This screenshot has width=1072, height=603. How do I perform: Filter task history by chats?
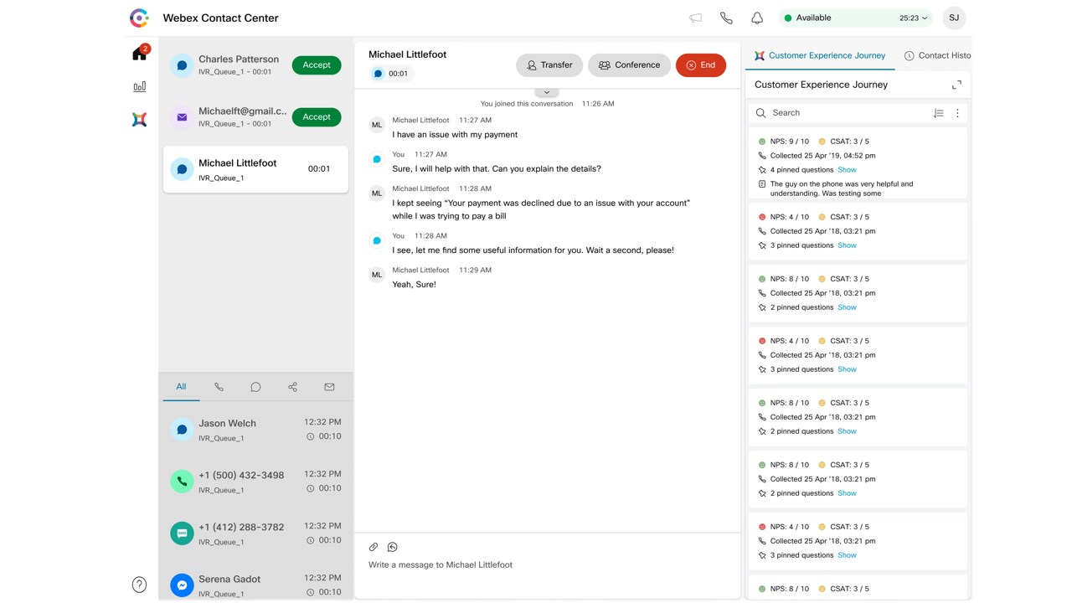click(x=255, y=387)
